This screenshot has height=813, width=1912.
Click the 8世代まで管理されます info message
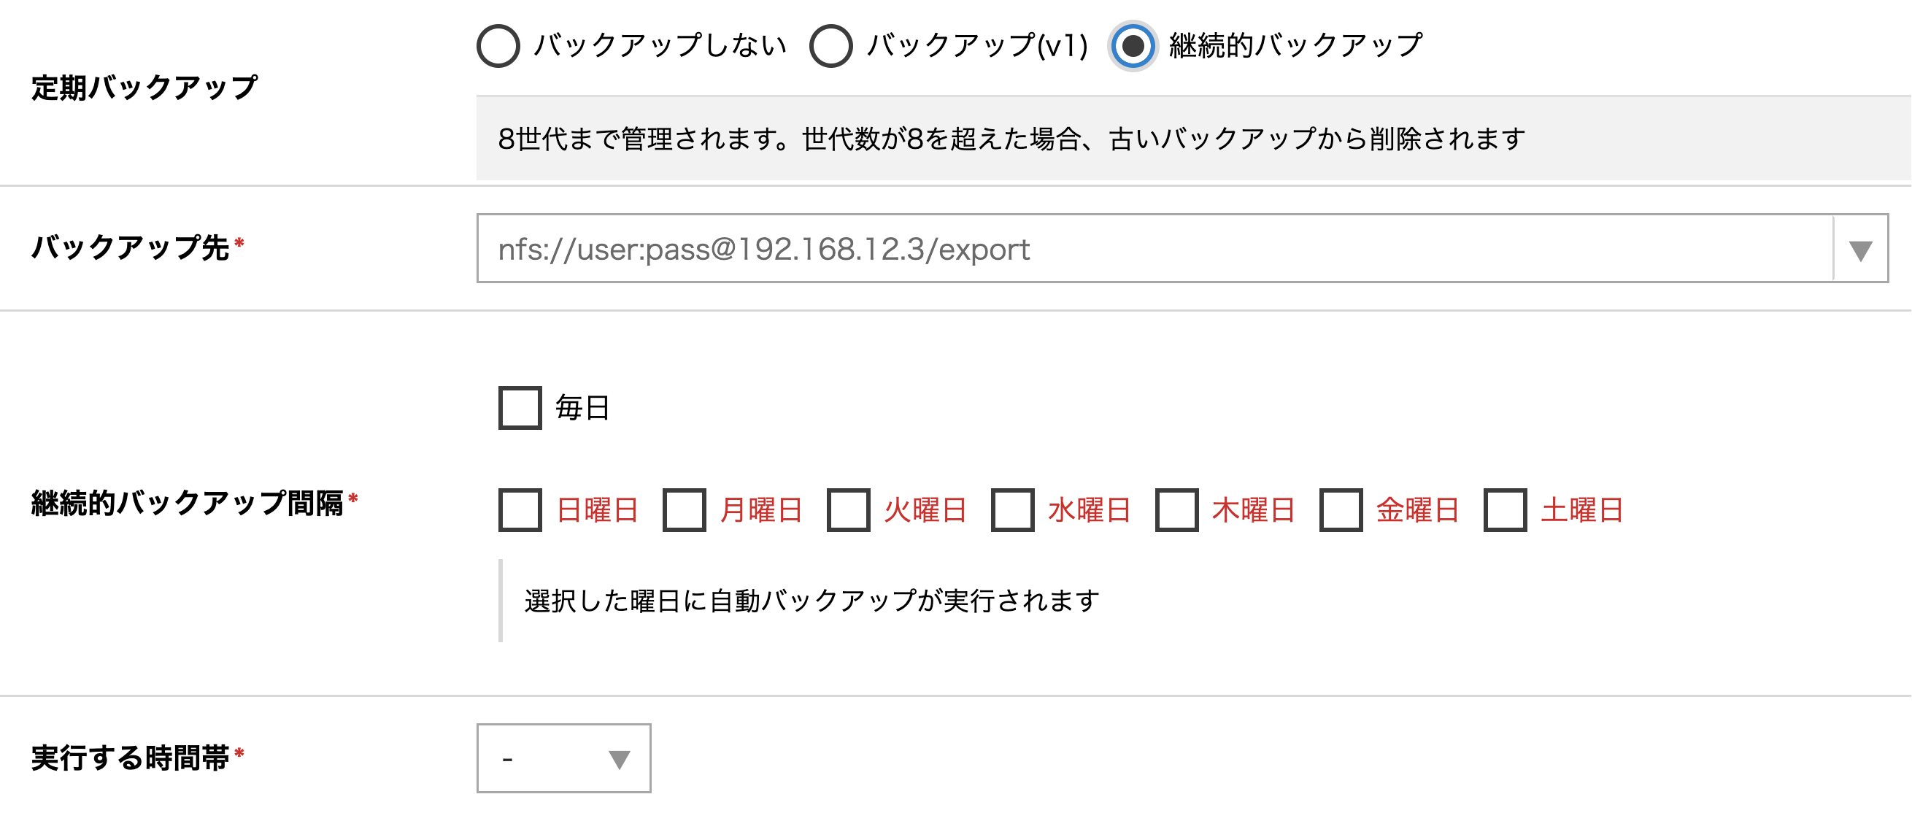click(x=1011, y=139)
